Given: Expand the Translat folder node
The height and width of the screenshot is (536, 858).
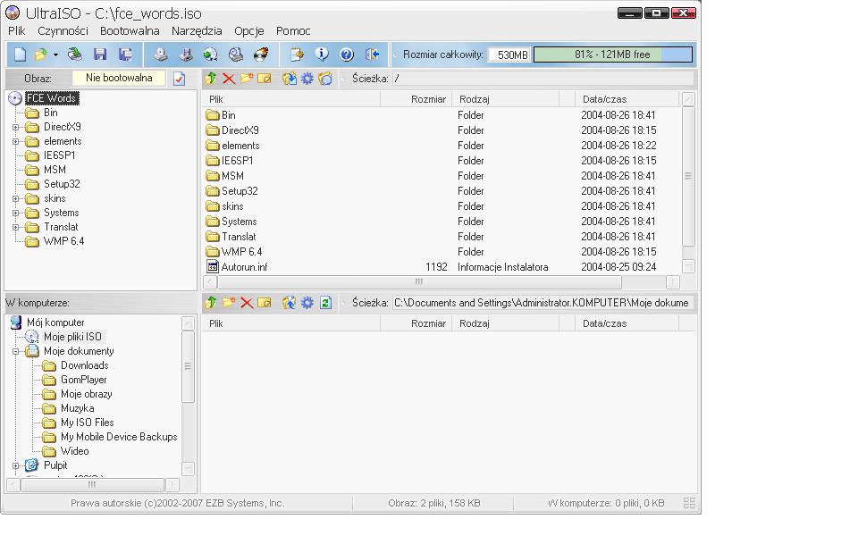Looking at the screenshot, I should pyautogui.click(x=16, y=227).
